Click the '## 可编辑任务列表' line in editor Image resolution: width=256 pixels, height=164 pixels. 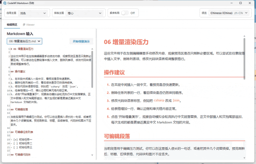point(22,132)
